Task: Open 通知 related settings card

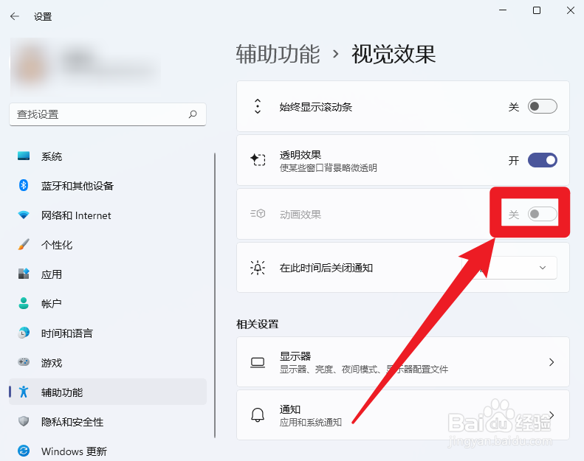Action: (x=403, y=415)
